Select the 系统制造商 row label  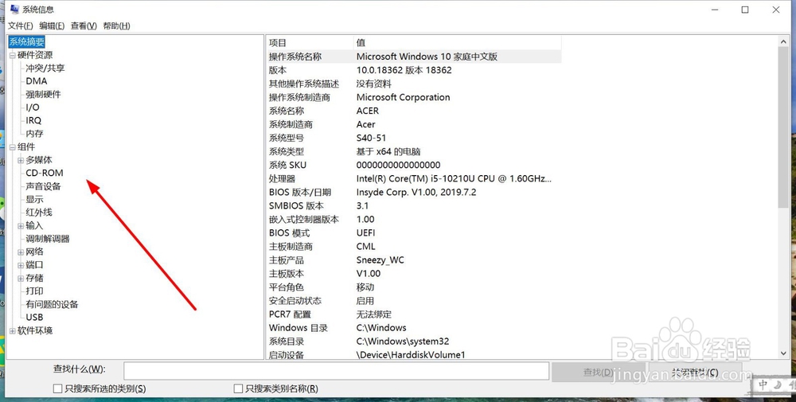(x=291, y=124)
